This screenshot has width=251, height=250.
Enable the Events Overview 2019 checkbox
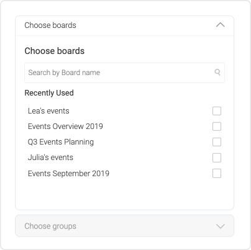pyautogui.click(x=217, y=127)
